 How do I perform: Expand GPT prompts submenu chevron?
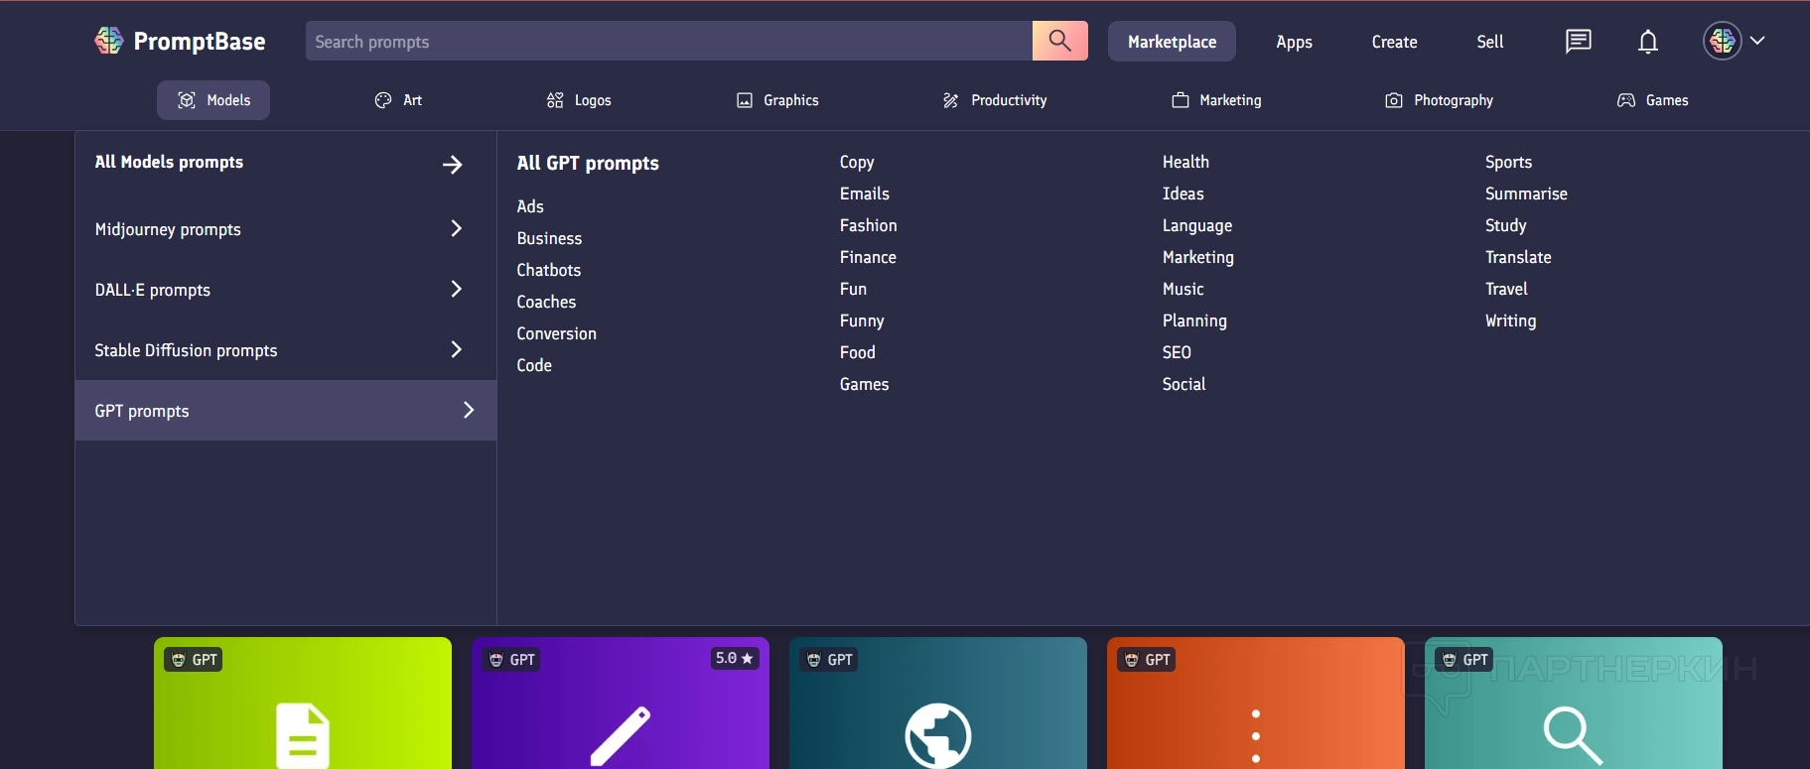469,410
